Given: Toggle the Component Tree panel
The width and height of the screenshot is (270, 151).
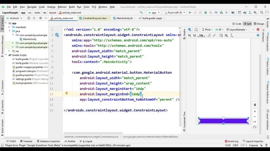Looking at the screenshot, I should coord(184,121).
